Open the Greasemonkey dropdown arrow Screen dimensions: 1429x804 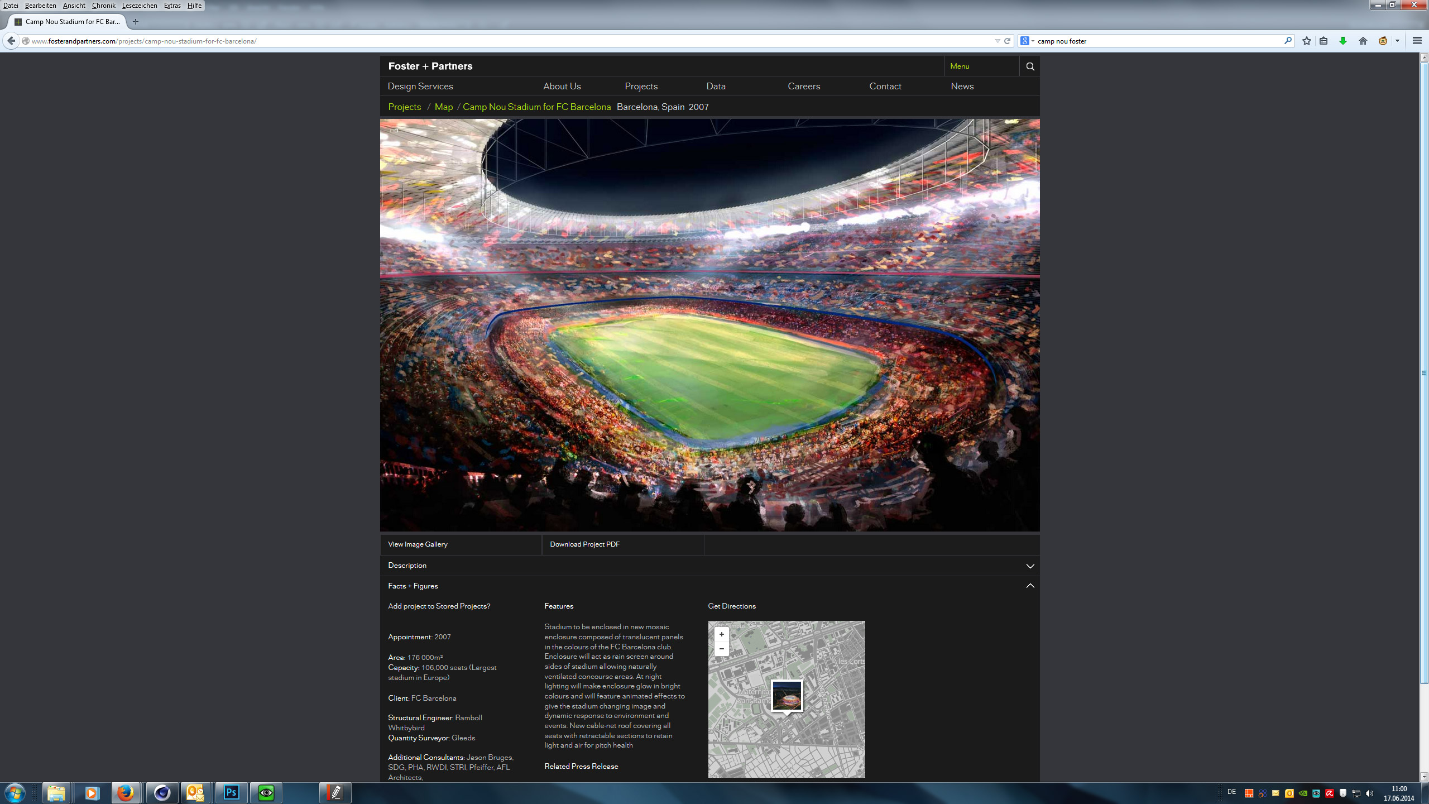click(x=1397, y=41)
